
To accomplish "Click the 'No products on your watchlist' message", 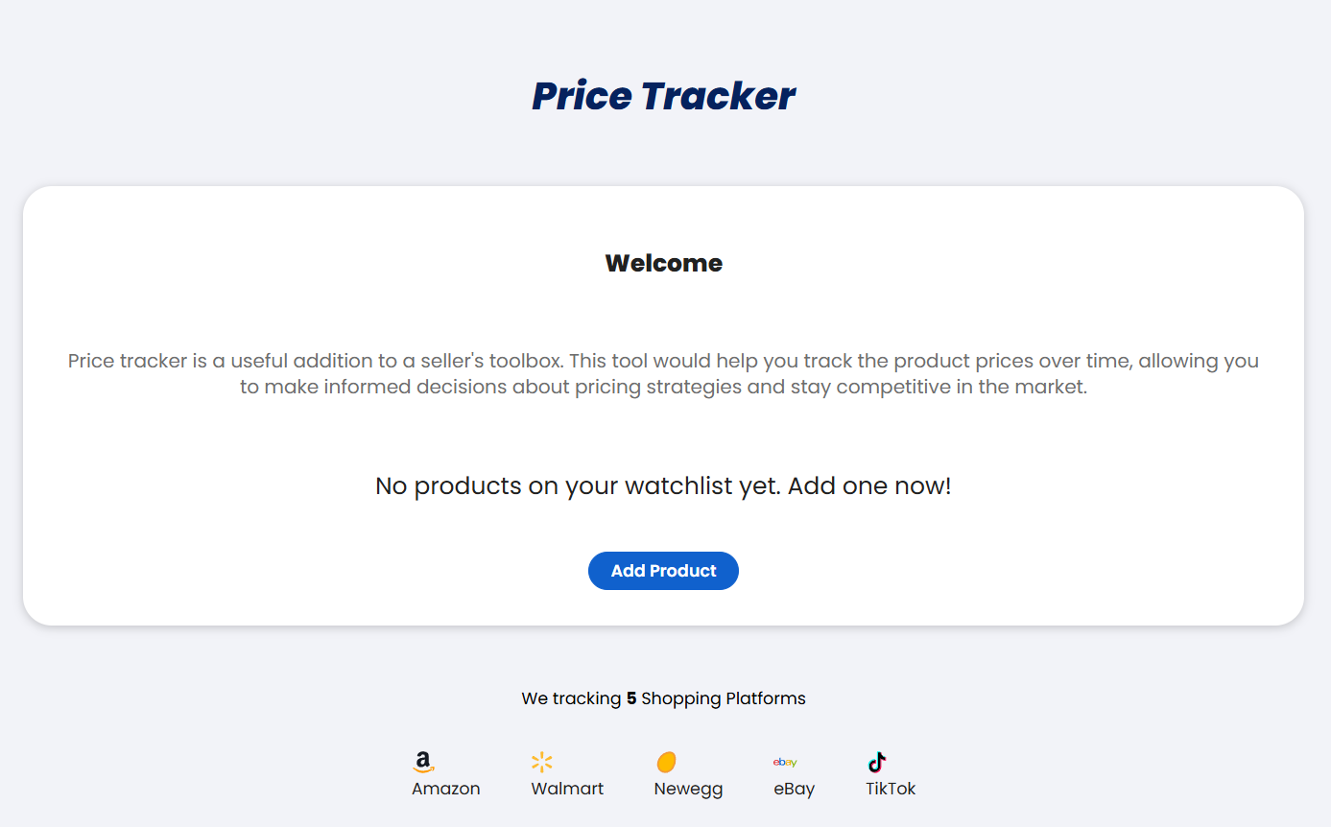I will click(663, 485).
